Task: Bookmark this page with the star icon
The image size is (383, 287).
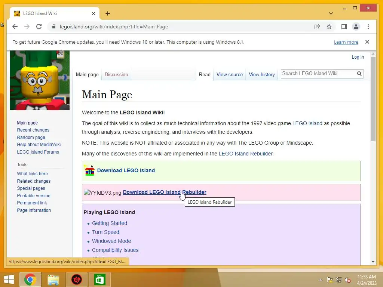Action: tap(329, 27)
